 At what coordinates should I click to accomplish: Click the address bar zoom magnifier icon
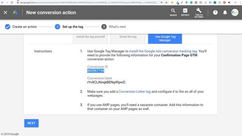tap(161, 3)
